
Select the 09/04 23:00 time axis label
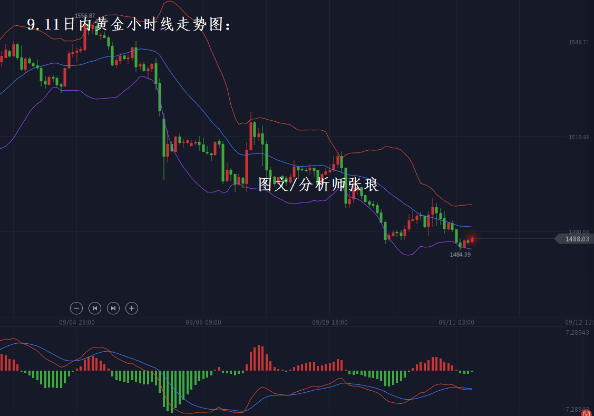coord(77,322)
